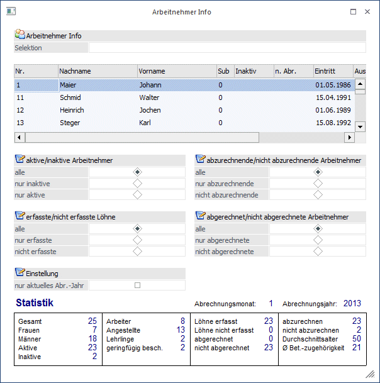Enable 'nur aktuelles Abr.-Jahr' checkbox
The width and height of the screenshot is (380, 383).
[x=137, y=286]
